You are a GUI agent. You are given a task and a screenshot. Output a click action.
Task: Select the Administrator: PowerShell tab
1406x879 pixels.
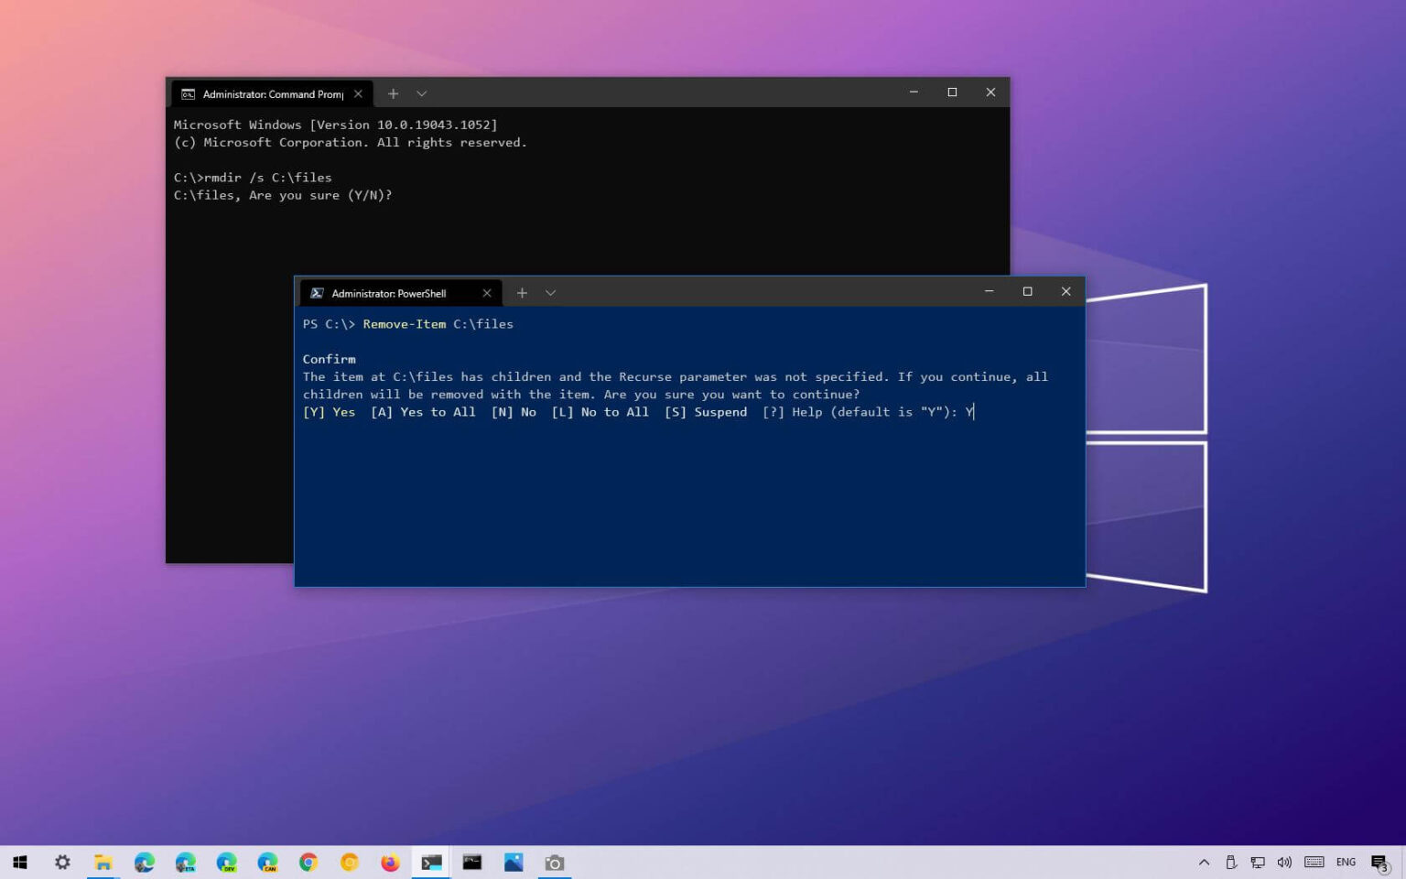389,293
